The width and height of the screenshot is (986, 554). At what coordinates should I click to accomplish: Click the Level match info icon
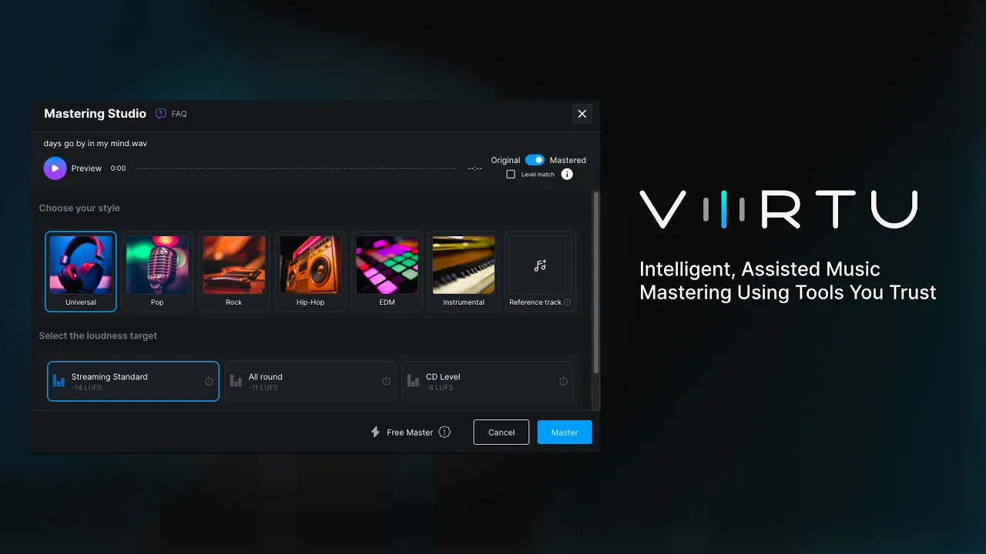click(567, 175)
